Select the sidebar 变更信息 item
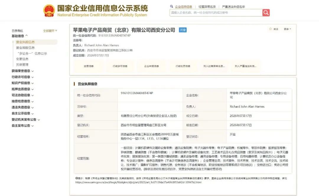This screenshot has width=319, height=196. click(x=22, y=59)
